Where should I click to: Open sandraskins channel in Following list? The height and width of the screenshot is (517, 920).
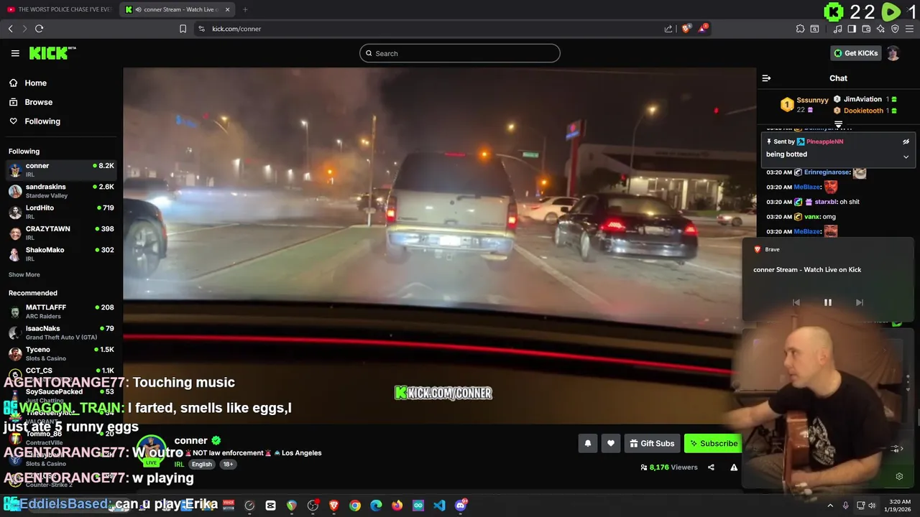click(x=61, y=191)
